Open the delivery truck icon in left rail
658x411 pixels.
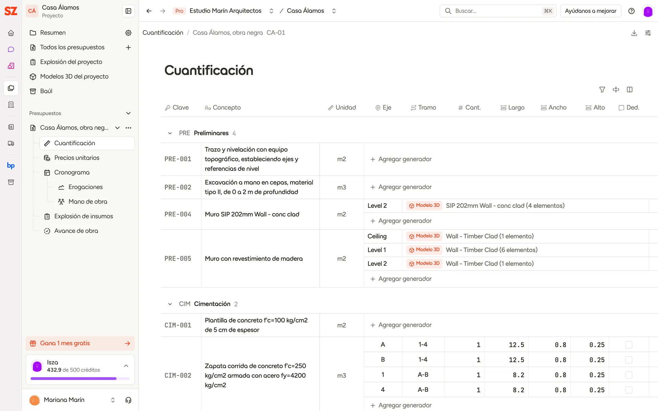[11, 144]
